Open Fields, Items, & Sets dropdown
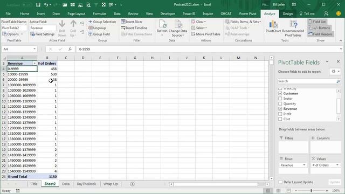345x194 pixels. pyautogui.click(x=243, y=22)
